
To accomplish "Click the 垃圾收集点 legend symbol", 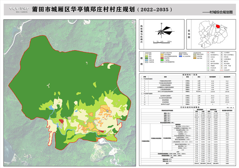I will (x=222, y=59).
